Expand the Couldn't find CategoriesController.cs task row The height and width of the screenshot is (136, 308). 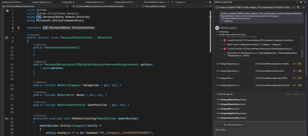click(x=221, y=40)
